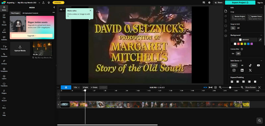Open the 1.0x playback speed dropdown
This screenshot has width=265, height=126.
click(x=77, y=87)
